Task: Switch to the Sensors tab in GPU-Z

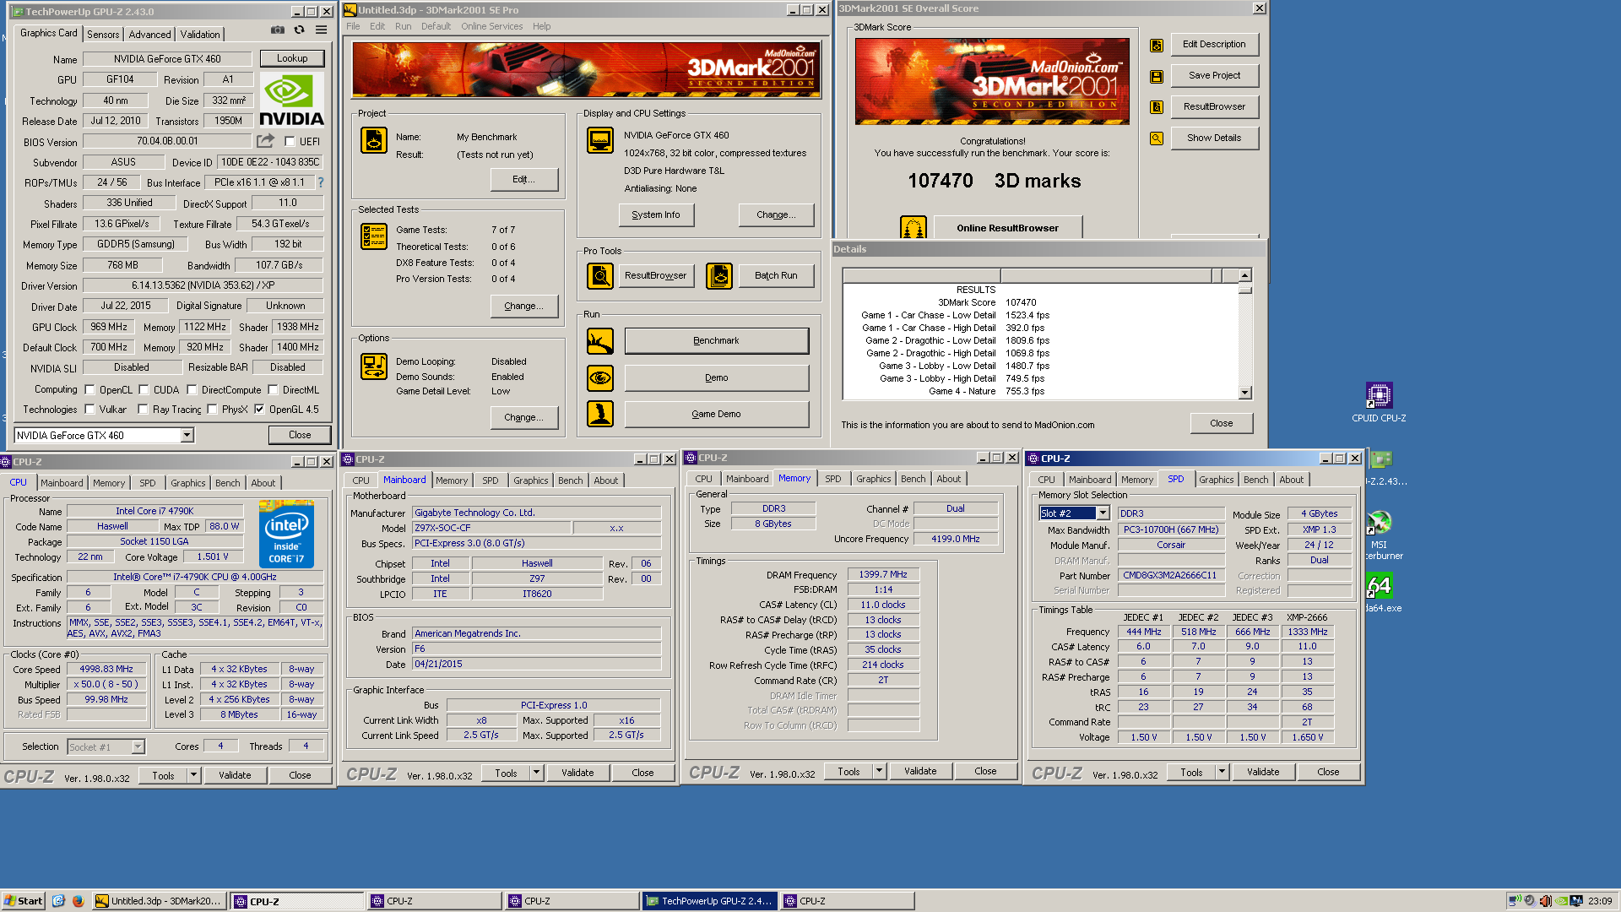Action: click(103, 35)
